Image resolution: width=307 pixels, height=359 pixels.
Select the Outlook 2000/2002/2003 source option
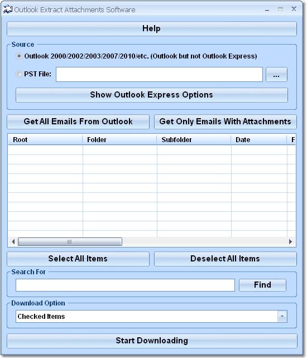[20, 56]
